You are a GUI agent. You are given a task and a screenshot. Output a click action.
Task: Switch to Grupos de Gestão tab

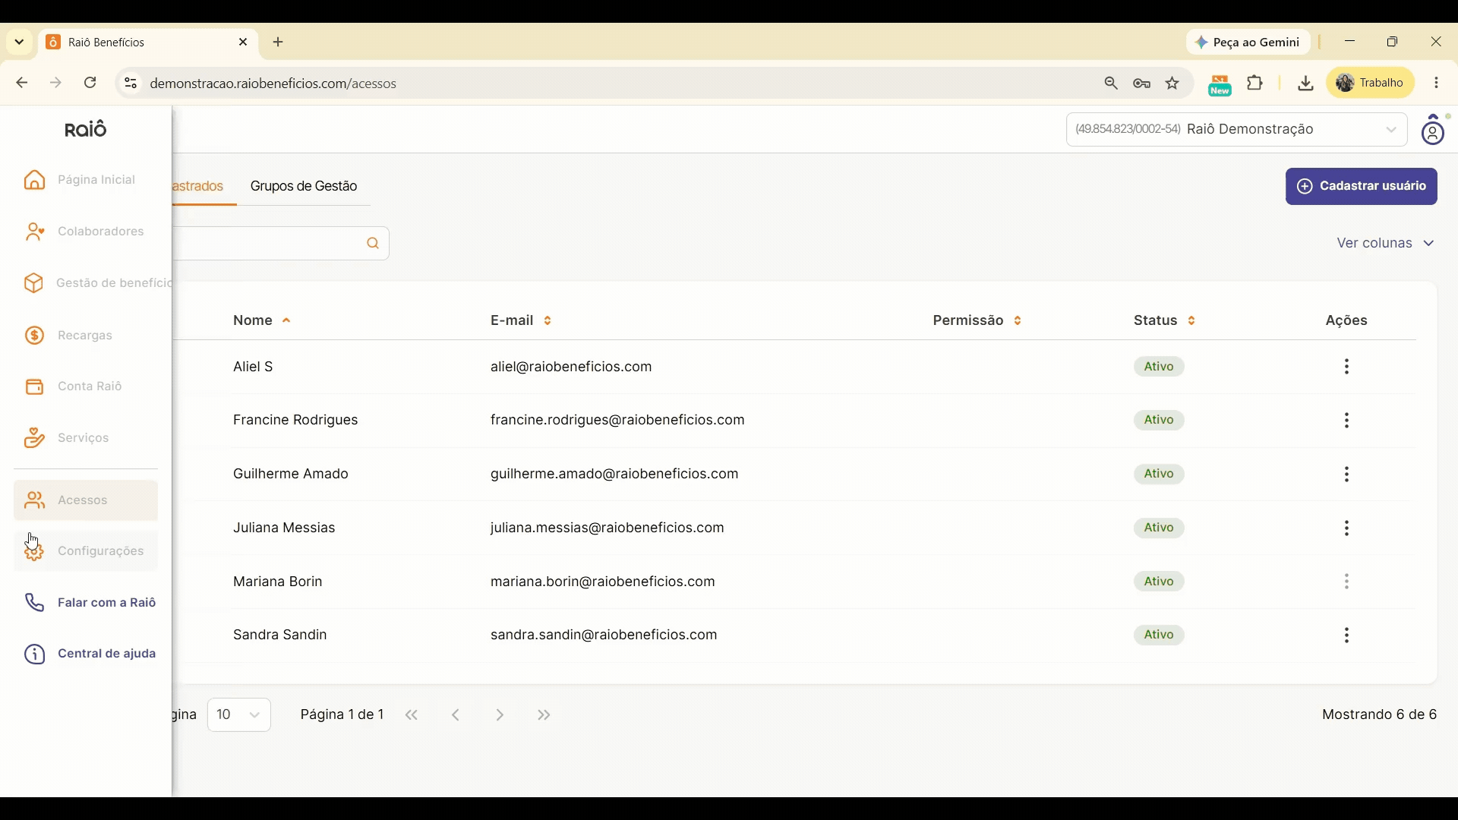pyautogui.click(x=305, y=187)
